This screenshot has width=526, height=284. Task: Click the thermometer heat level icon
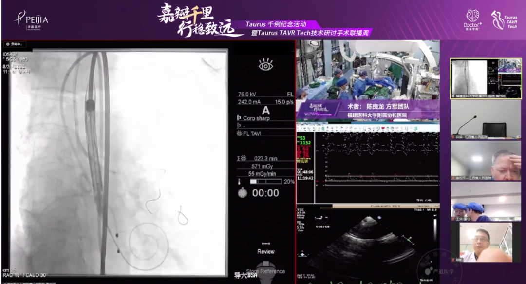click(x=240, y=181)
